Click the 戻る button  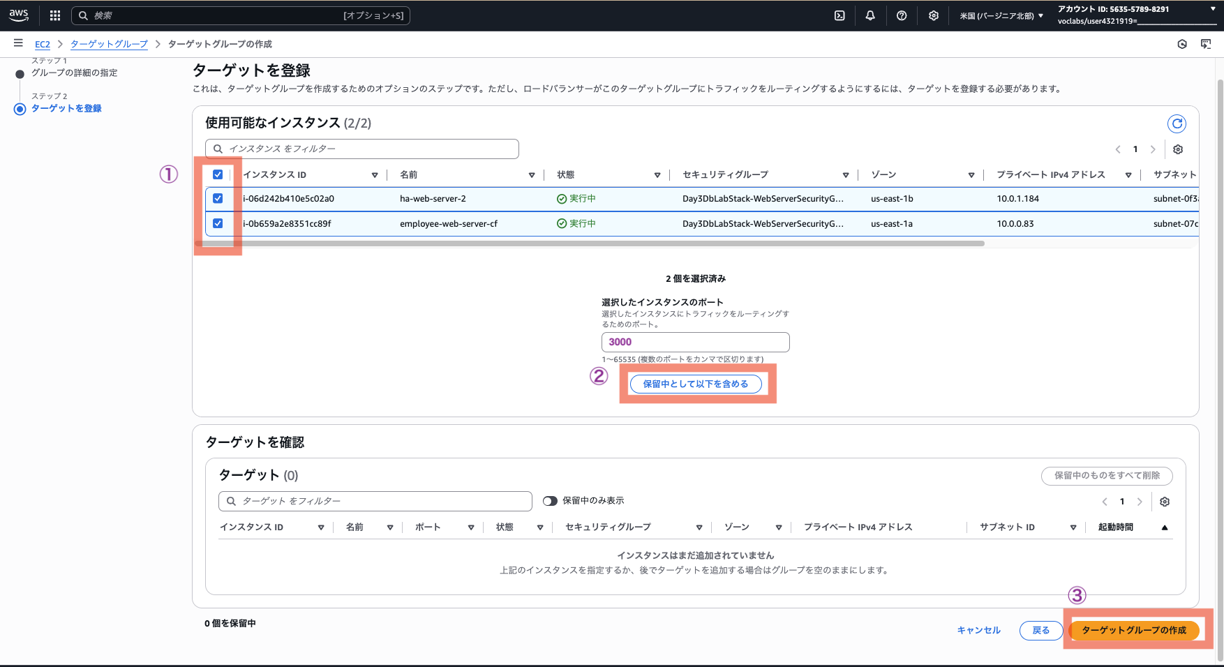tap(1041, 630)
